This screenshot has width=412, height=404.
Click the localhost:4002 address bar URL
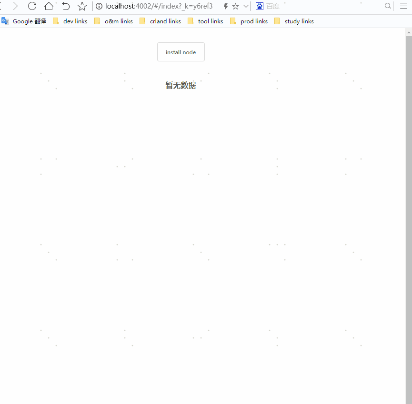pos(159,6)
